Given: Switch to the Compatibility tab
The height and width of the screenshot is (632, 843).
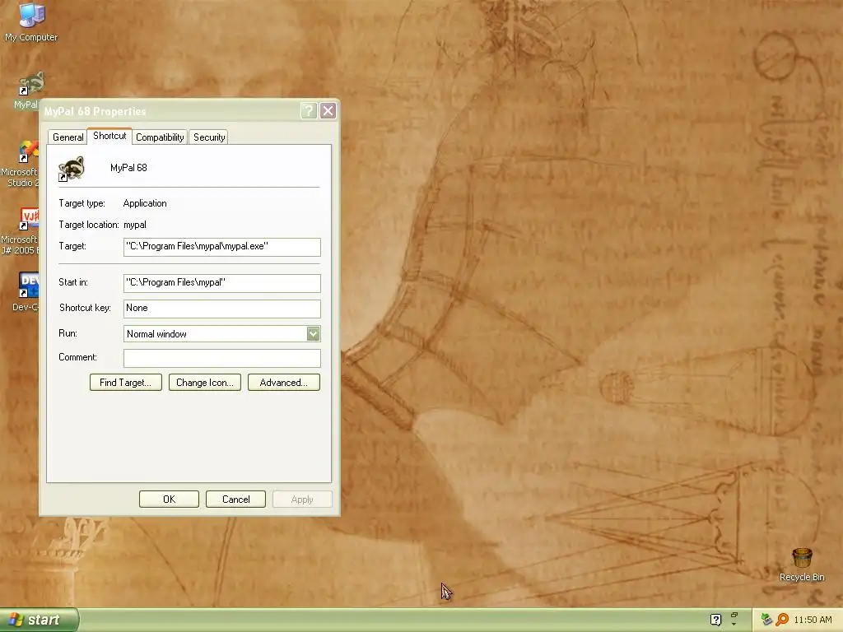Looking at the screenshot, I should 160,137.
